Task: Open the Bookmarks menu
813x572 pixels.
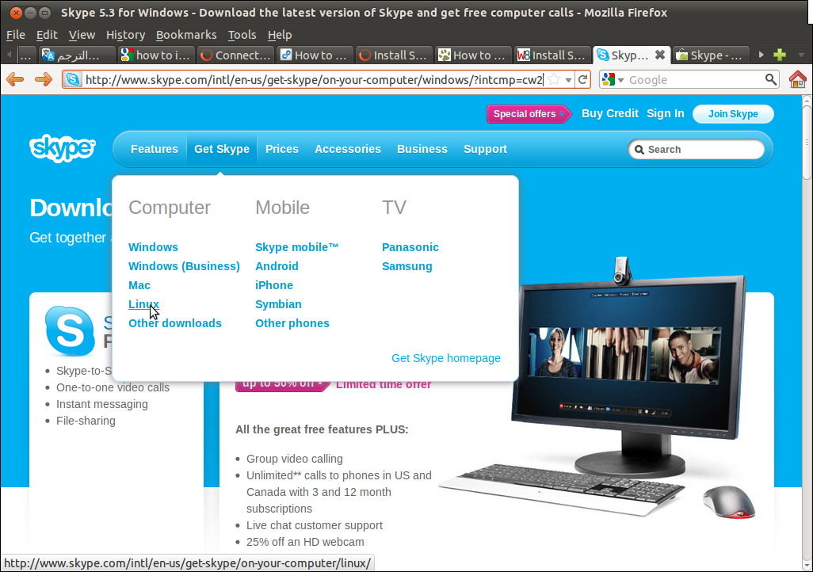Action: (186, 35)
